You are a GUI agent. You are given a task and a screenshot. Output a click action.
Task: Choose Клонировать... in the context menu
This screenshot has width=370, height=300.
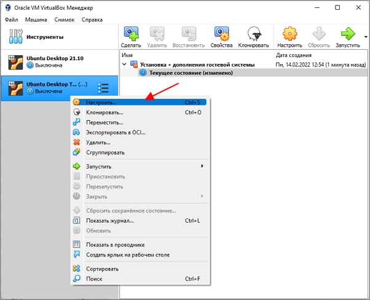click(x=140, y=112)
